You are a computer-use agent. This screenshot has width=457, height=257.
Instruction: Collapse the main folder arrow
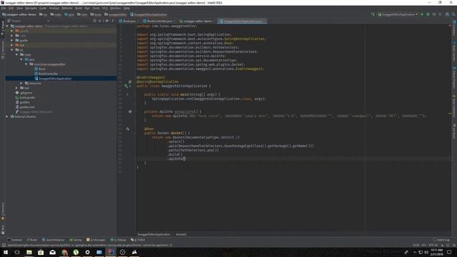click(x=16, y=54)
